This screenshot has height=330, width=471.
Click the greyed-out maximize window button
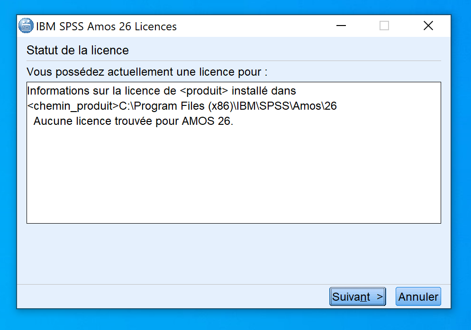[x=384, y=26]
